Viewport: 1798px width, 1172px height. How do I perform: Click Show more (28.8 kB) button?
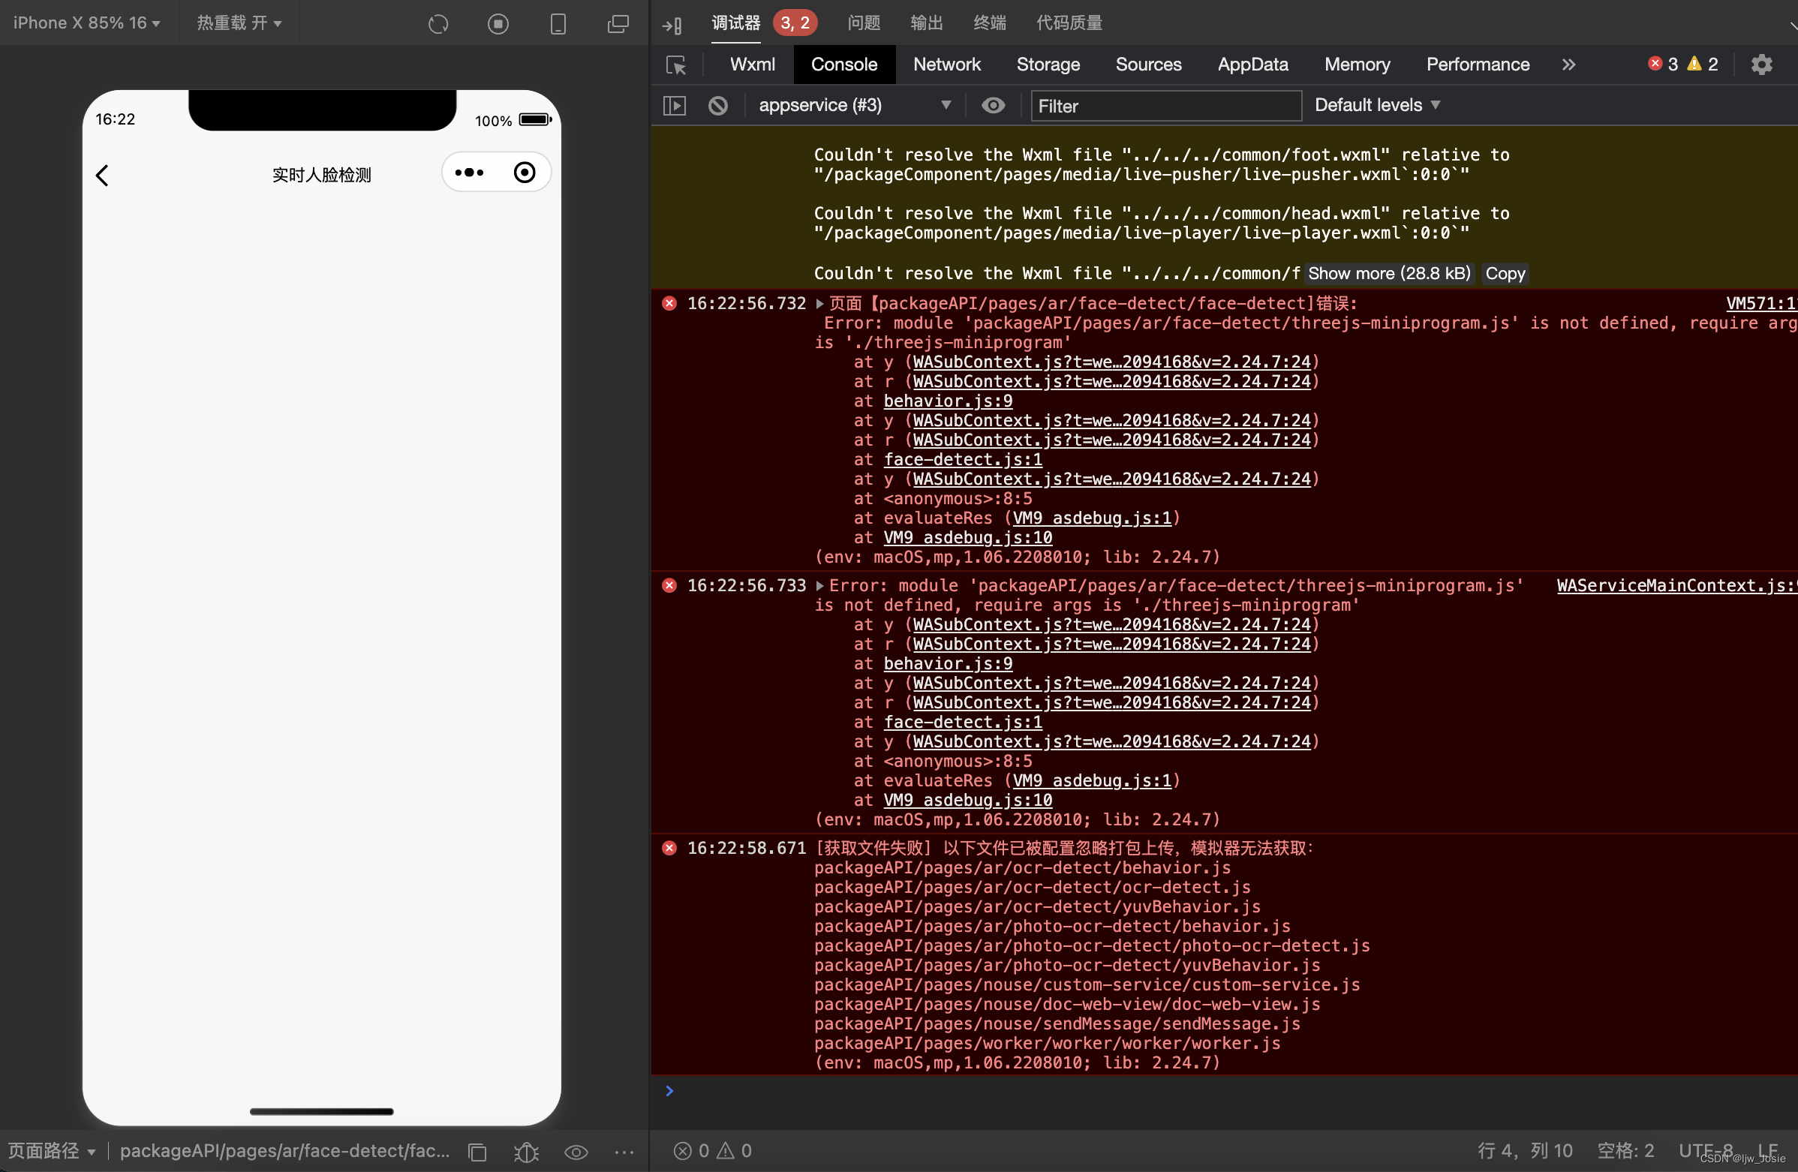(1388, 273)
